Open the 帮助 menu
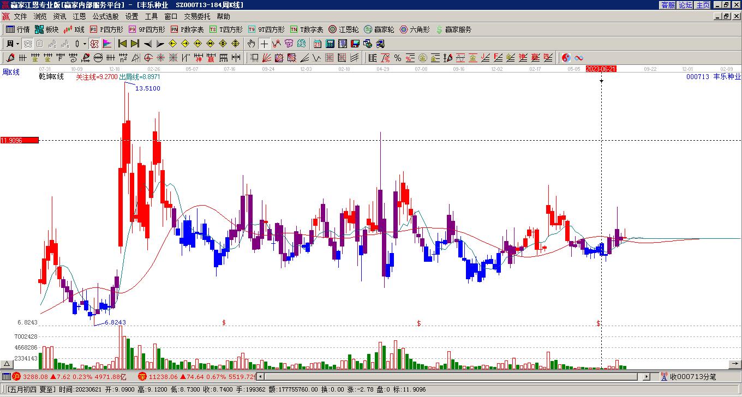This screenshot has height=397, width=742. pos(224,17)
